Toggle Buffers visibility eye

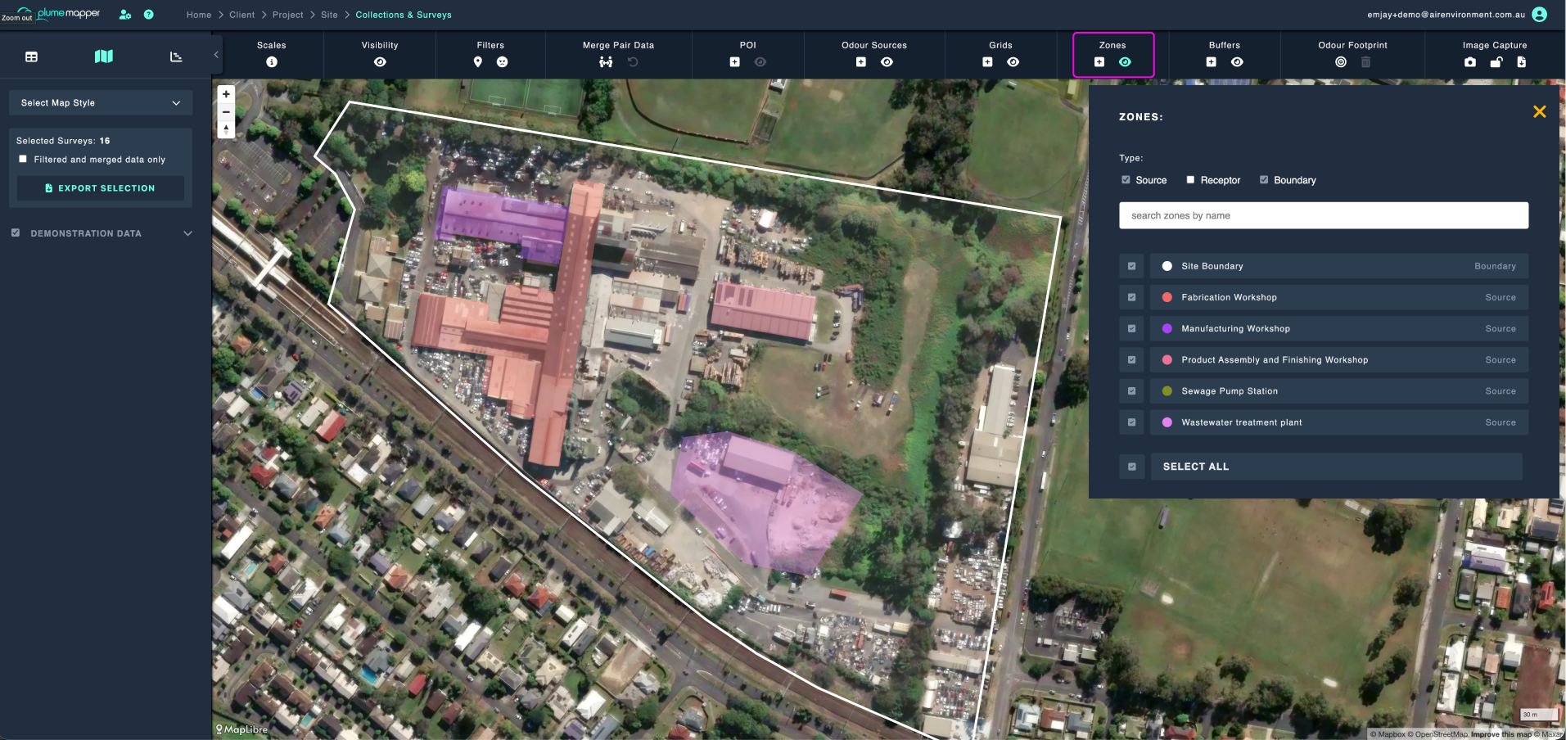pos(1237,62)
